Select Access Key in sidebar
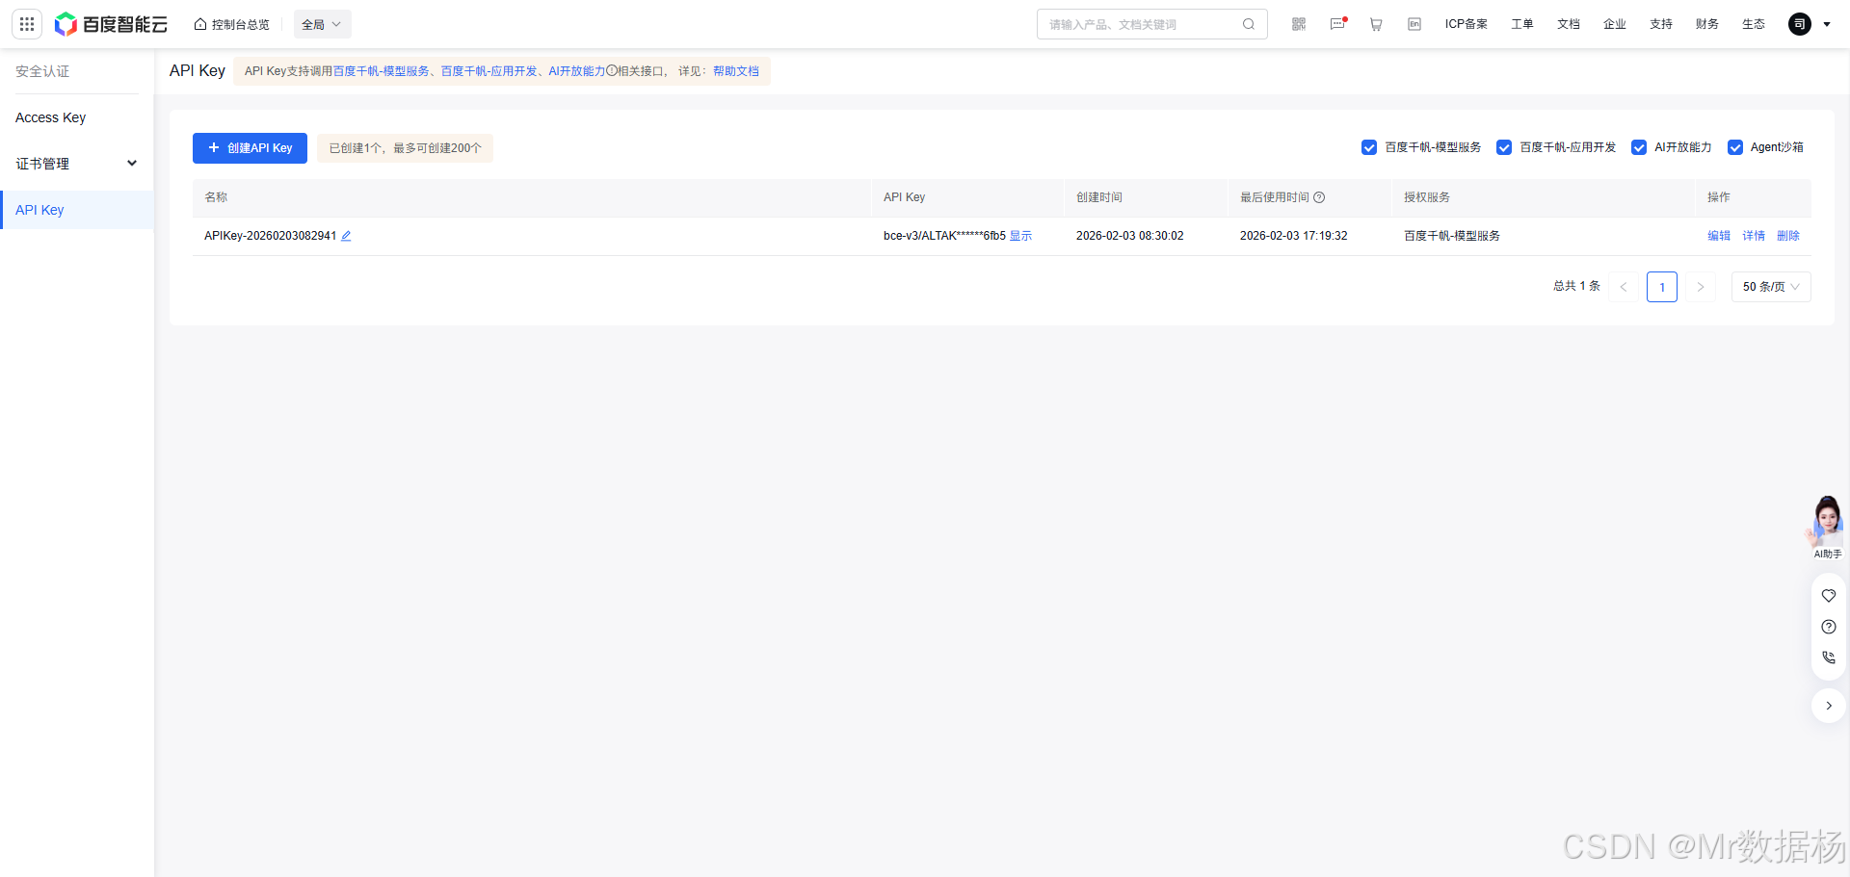The image size is (1850, 877). tap(77, 117)
